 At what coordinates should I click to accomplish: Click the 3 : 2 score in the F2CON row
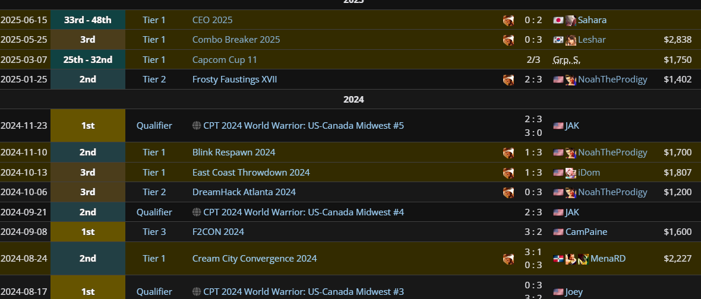tap(533, 232)
